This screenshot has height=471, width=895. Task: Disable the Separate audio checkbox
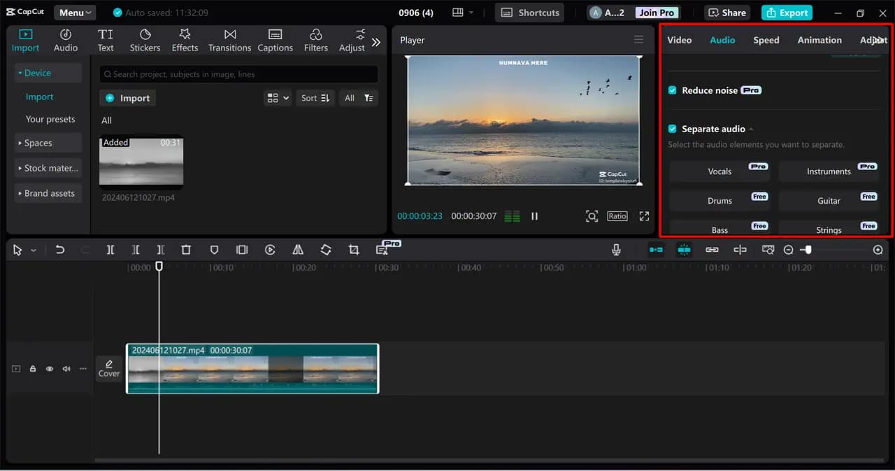click(x=673, y=129)
